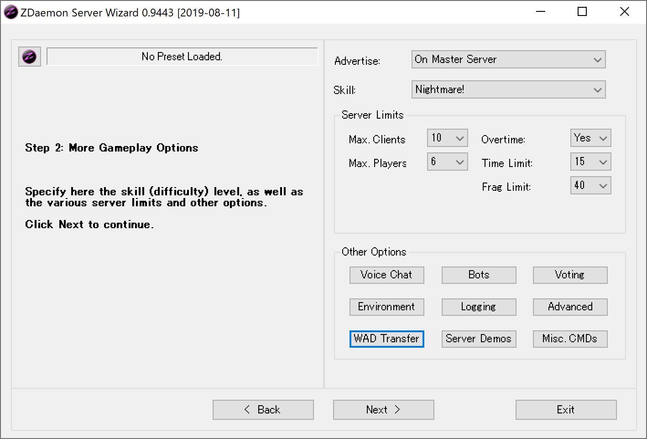Open Server Demos settings

coord(479,339)
